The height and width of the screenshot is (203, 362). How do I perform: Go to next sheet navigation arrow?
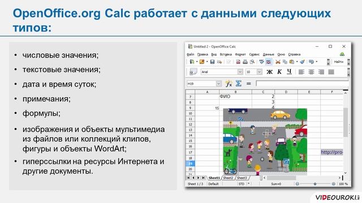coord(199,178)
